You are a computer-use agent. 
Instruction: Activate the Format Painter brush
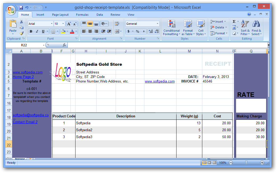(x=21, y=33)
